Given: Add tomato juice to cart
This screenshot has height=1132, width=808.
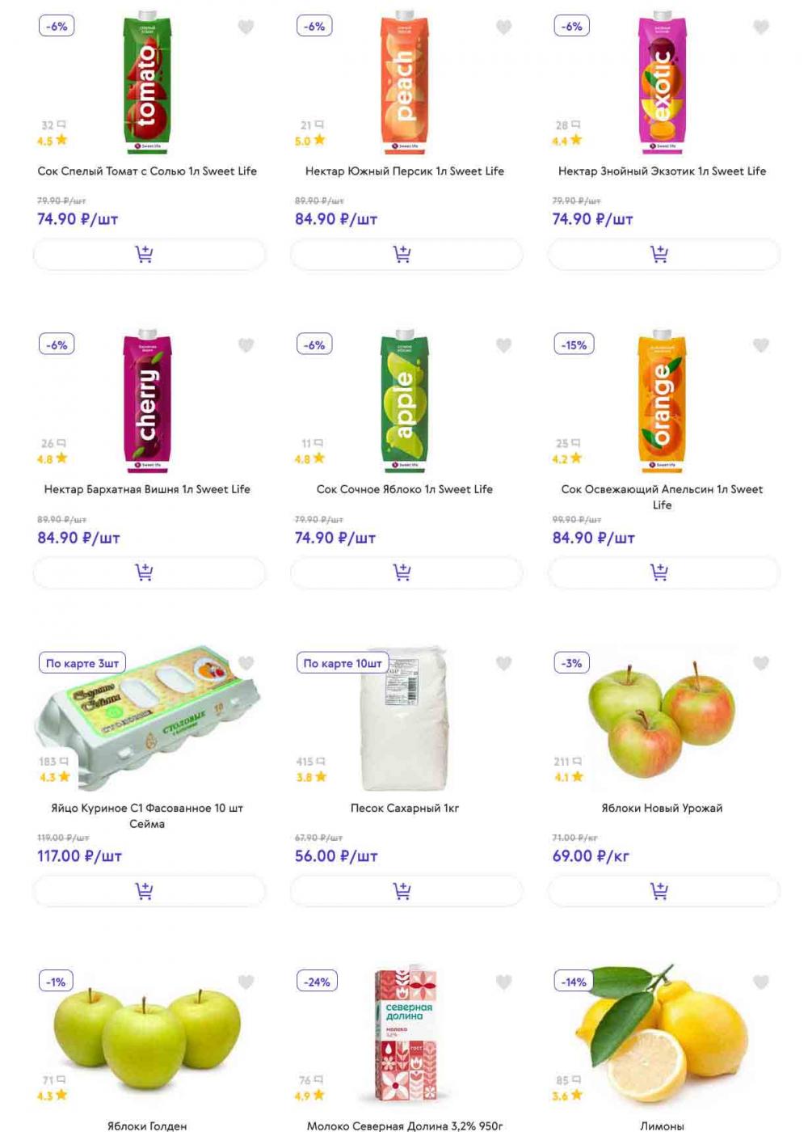Looking at the screenshot, I should pos(149,254).
